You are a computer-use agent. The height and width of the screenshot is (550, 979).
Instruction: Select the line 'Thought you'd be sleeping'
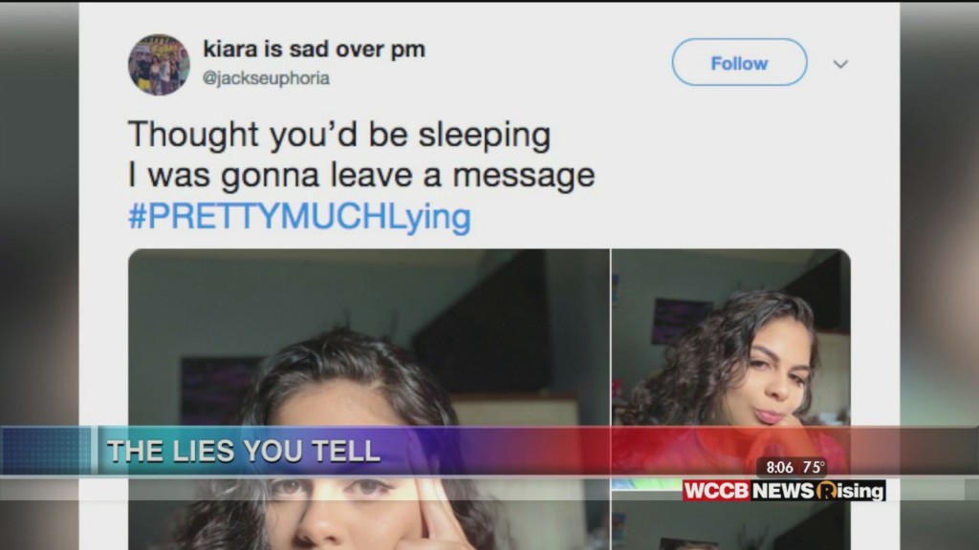339,135
